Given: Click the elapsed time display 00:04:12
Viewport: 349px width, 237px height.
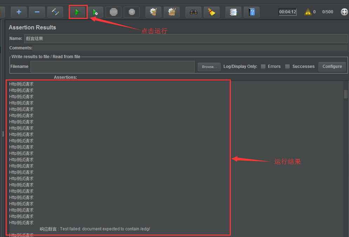Looking at the screenshot, I should click(x=288, y=12).
